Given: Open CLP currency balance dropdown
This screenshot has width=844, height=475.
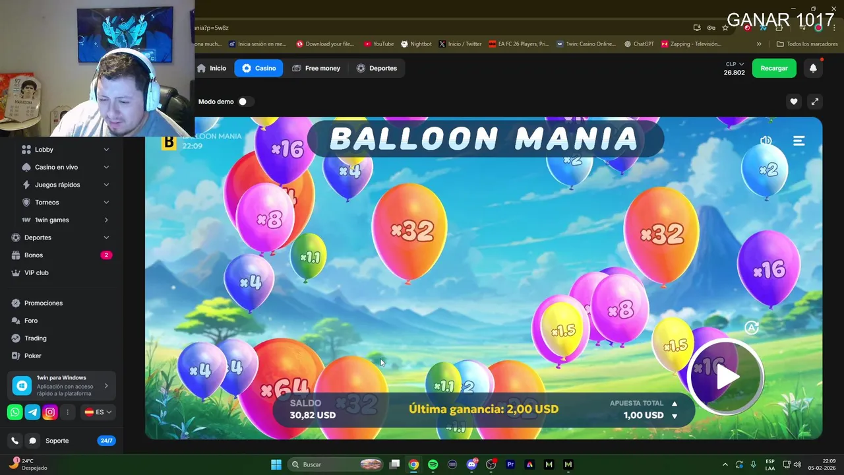Looking at the screenshot, I should 735,68.
